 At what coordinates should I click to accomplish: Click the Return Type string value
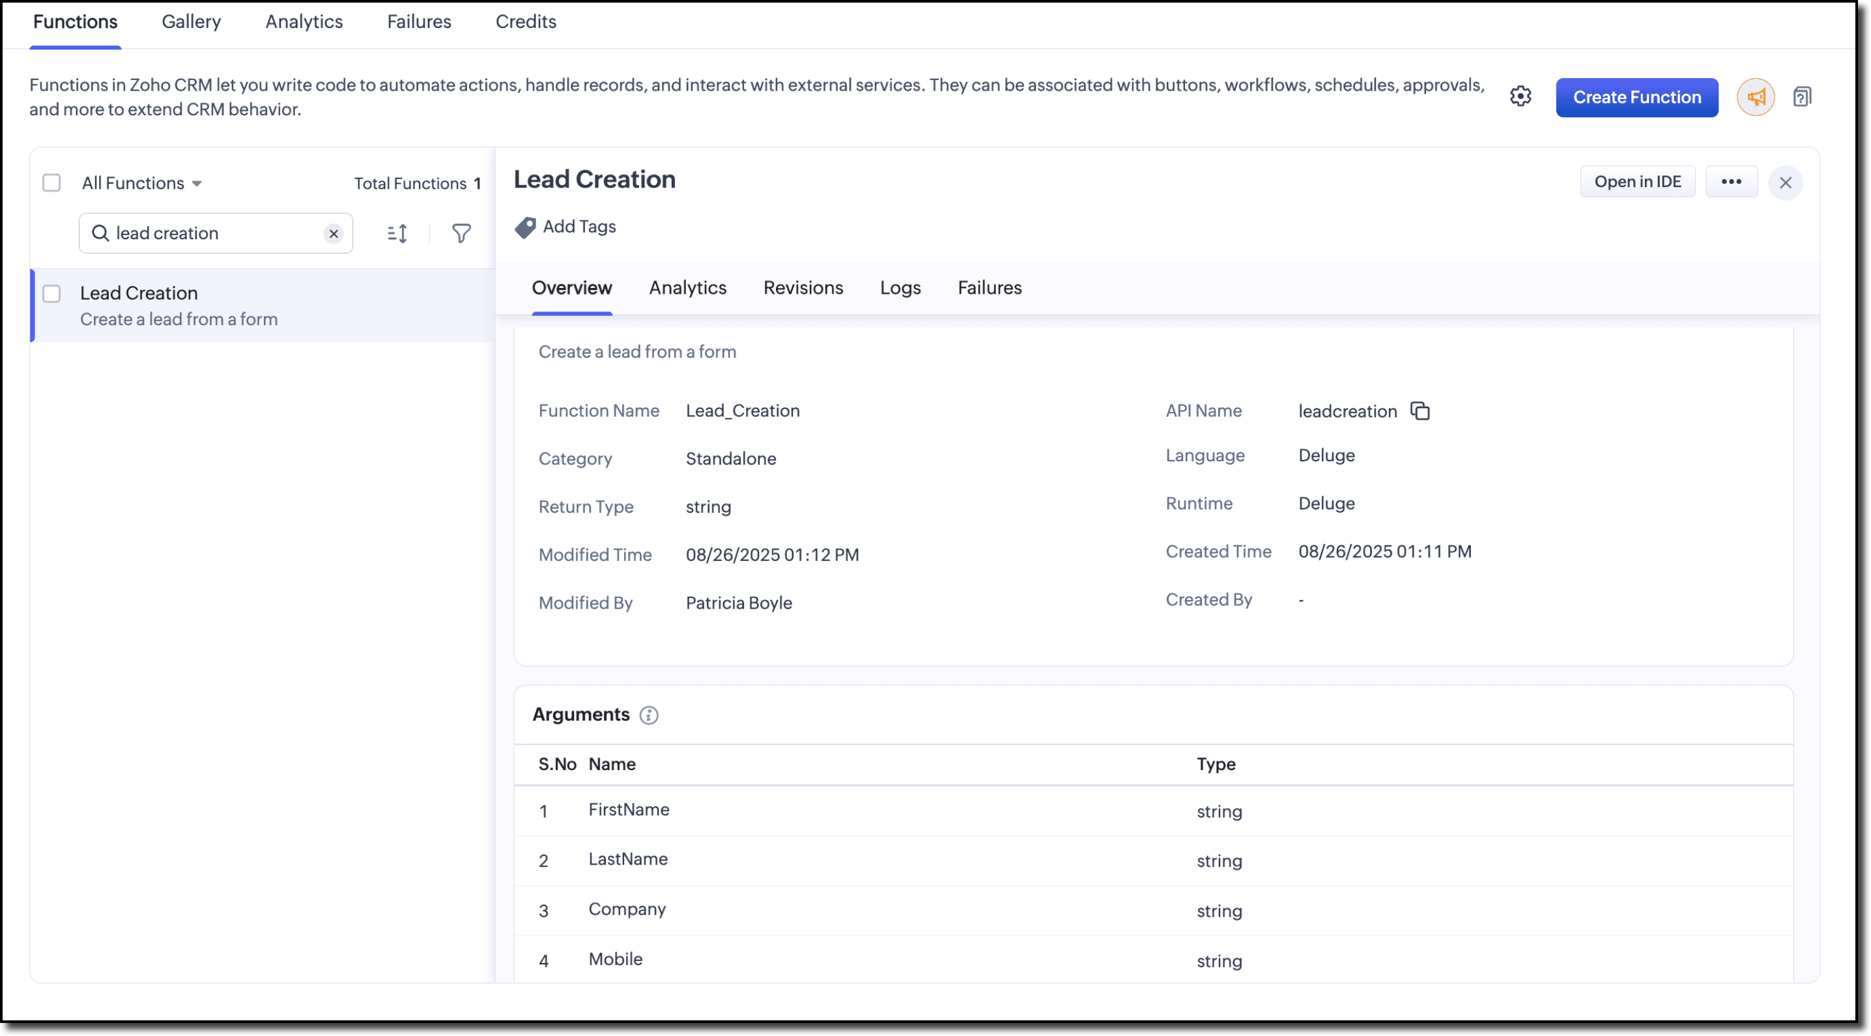(708, 507)
